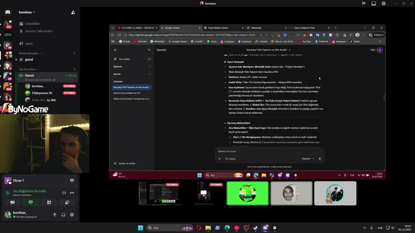Add channel under Metin Kanalları
Image resolution: width=415 pixels, height=233 pixels.
coord(75,53)
